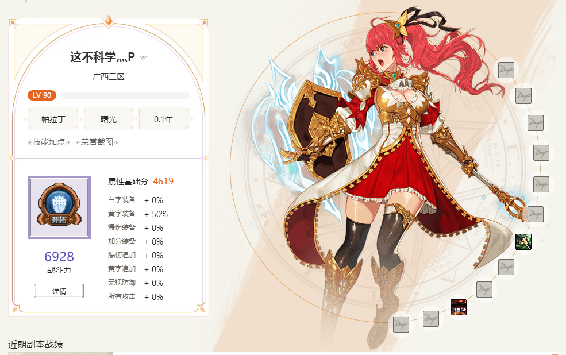This screenshot has width=566, height=355.
Task: Select the green sword weapon equipment icon
Action: [523, 241]
